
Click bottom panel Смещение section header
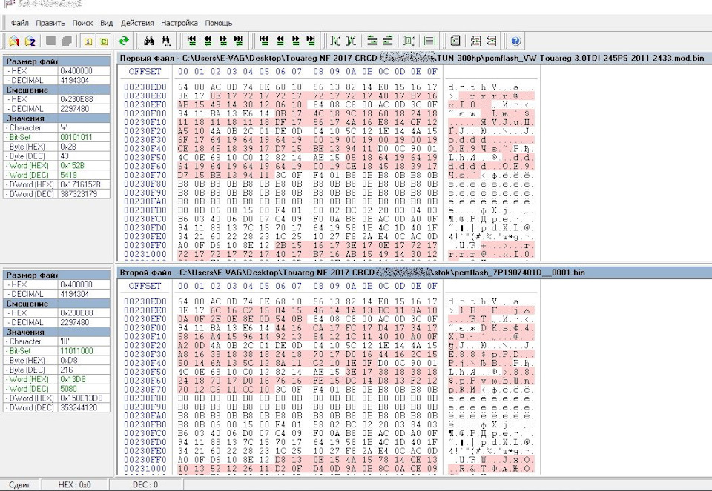57,304
